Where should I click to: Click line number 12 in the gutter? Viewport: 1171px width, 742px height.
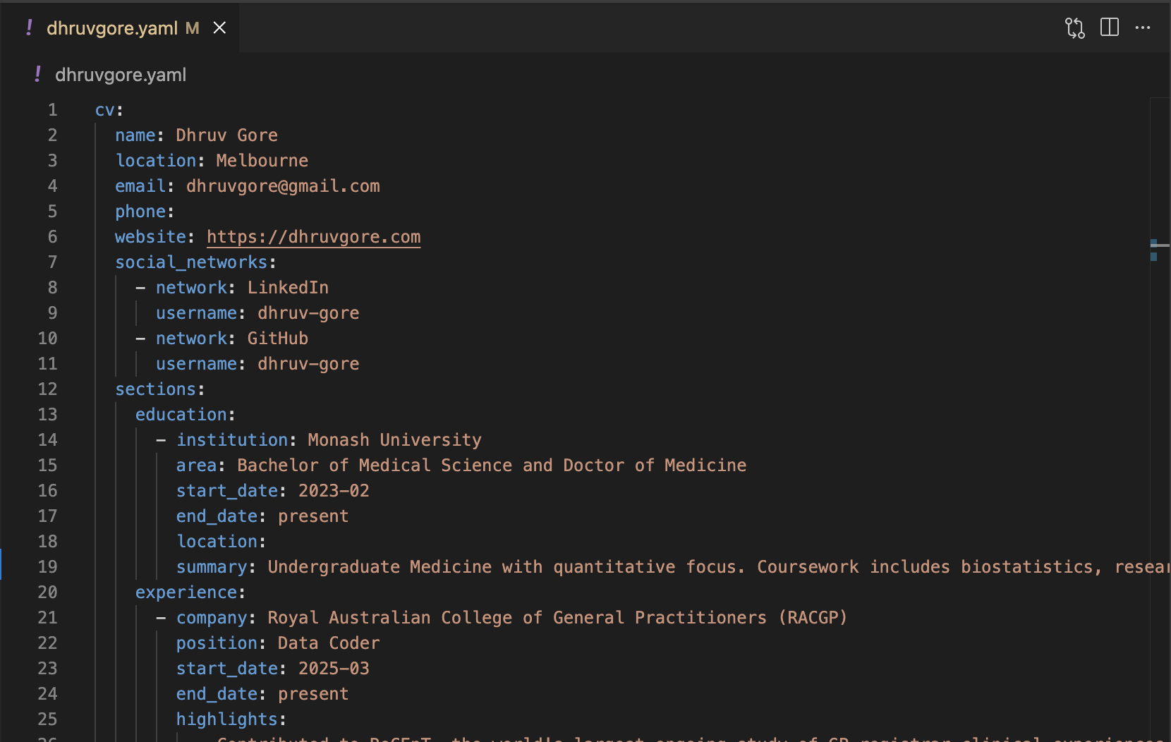coord(47,389)
